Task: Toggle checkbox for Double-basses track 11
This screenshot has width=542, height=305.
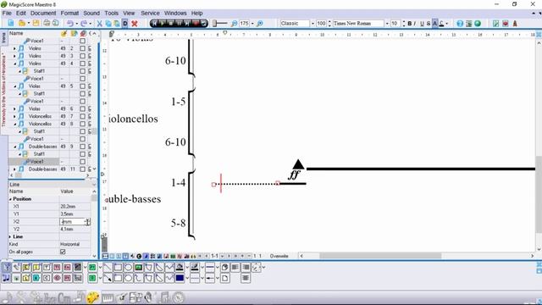Action: click(x=83, y=169)
